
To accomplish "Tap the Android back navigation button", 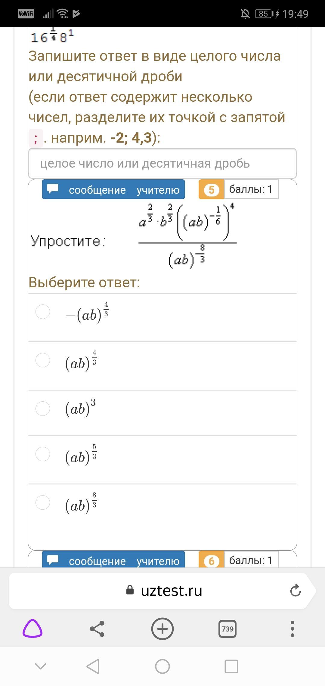I will [93, 666].
